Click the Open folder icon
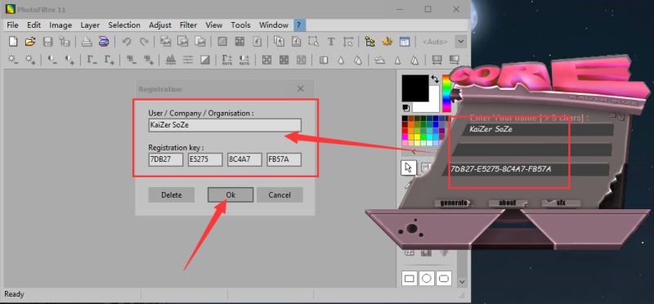This screenshot has height=304, width=654. tap(30, 42)
